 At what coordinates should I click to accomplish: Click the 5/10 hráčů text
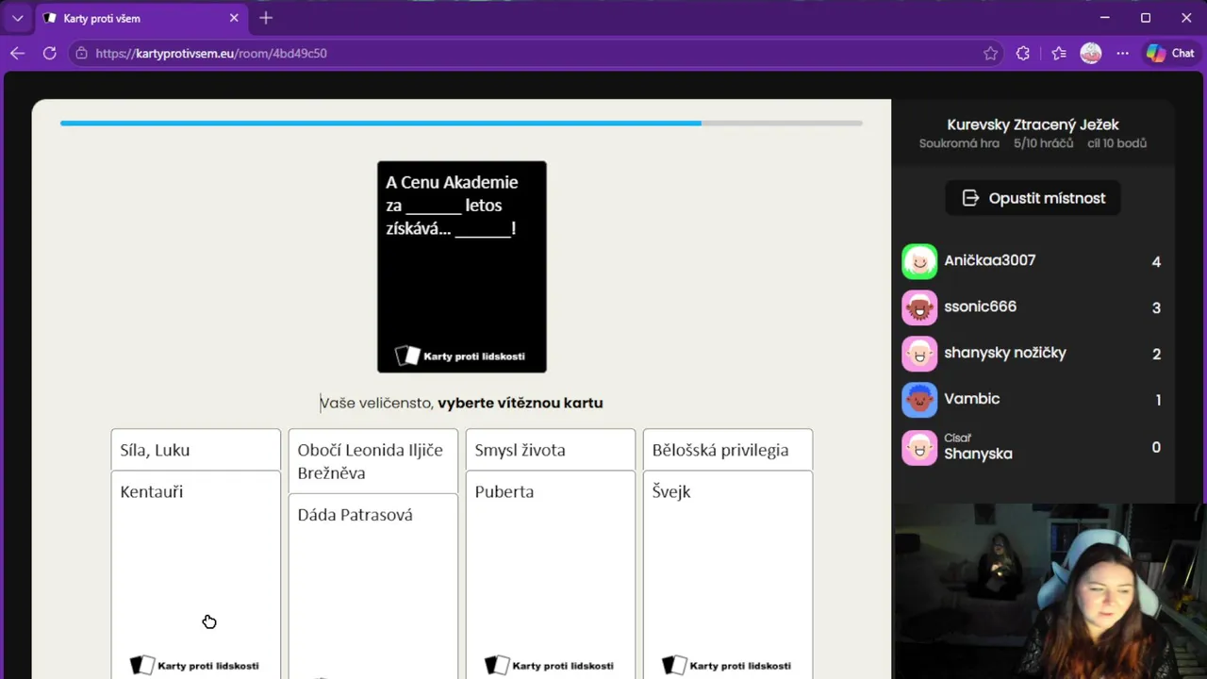pyautogui.click(x=1044, y=143)
